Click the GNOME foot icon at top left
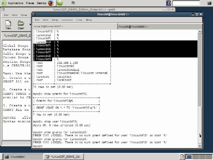 4,3
